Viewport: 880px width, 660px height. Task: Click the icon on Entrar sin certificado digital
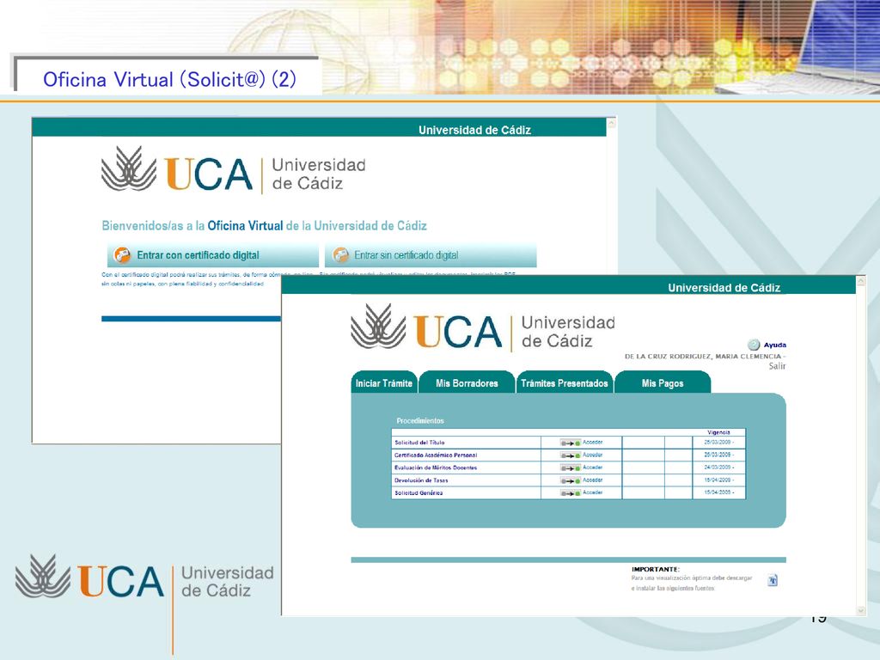click(340, 255)
